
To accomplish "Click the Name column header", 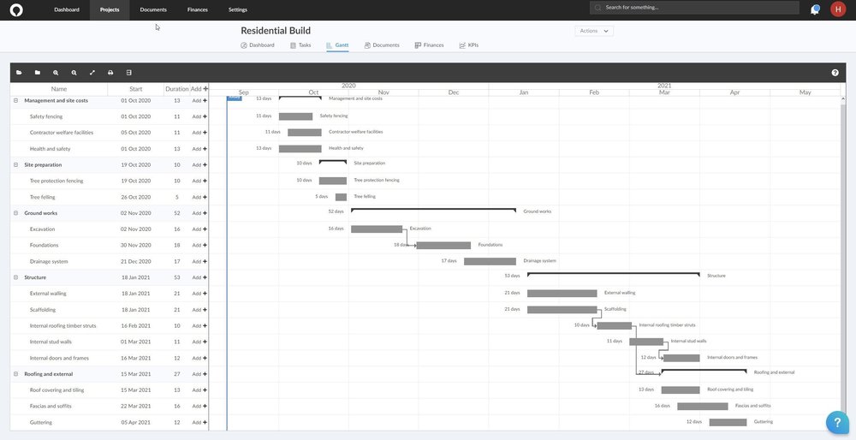I will click(x=59, y=89).
